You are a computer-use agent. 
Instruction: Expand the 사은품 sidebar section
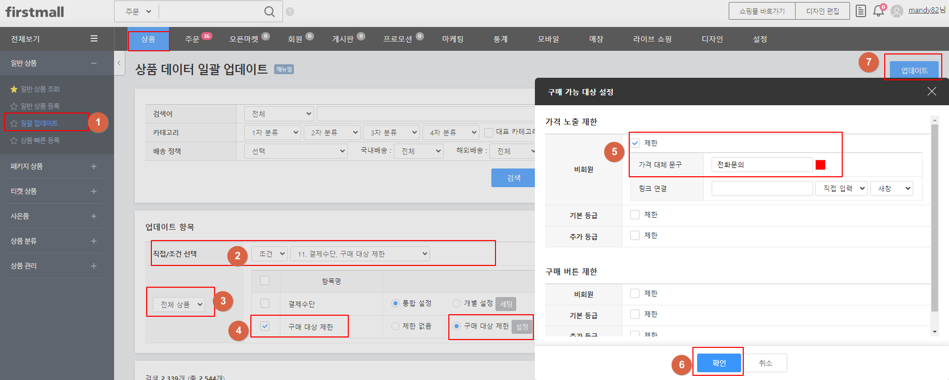point(94,216)
